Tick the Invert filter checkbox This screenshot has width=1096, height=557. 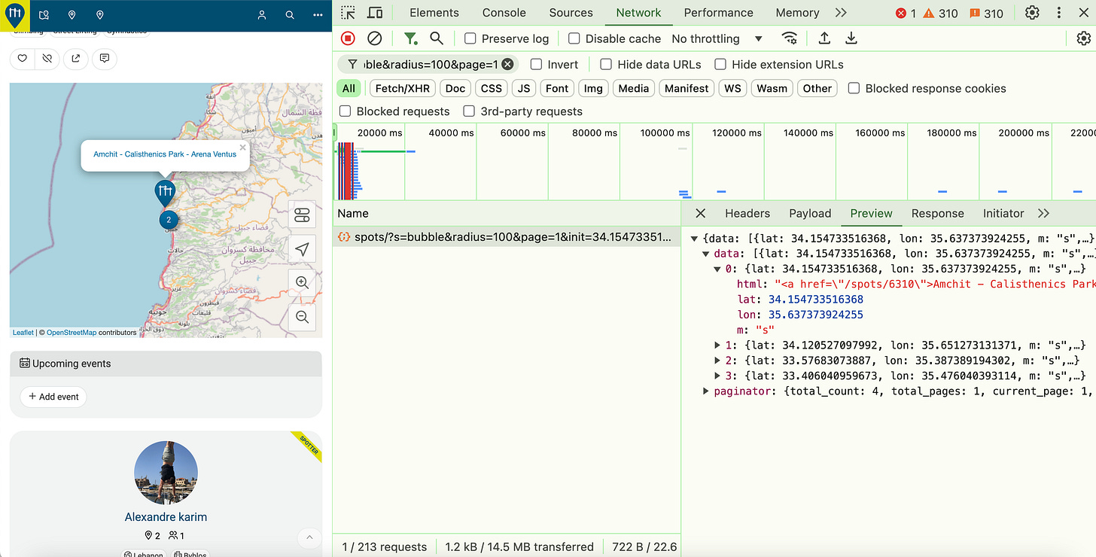(x=537, y=65)
